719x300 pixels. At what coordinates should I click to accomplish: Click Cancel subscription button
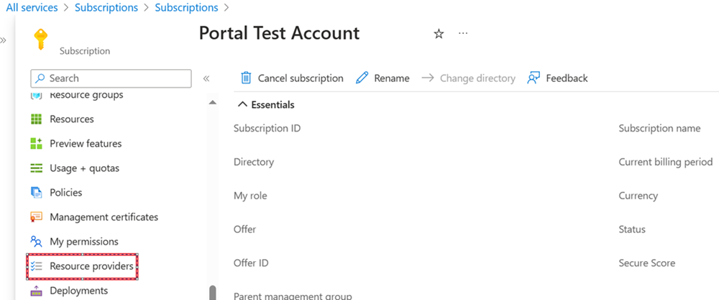(x=292, y=78)
